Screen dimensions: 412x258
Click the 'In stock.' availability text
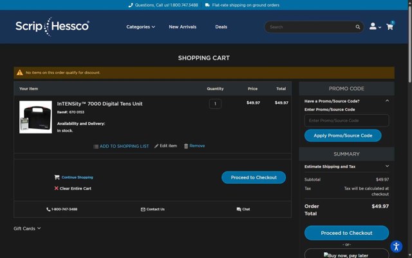click(65, 130)
